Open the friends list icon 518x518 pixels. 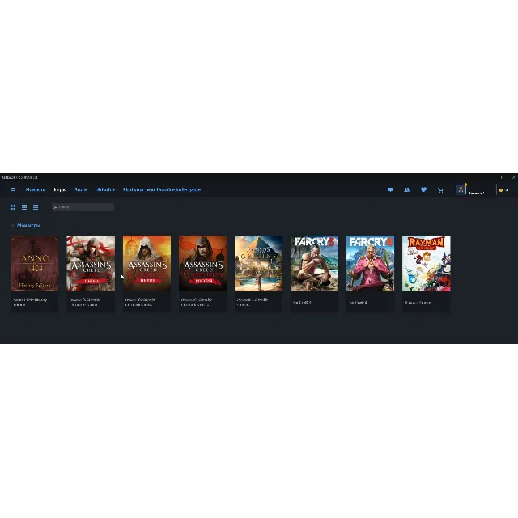[x=406, y=189]
